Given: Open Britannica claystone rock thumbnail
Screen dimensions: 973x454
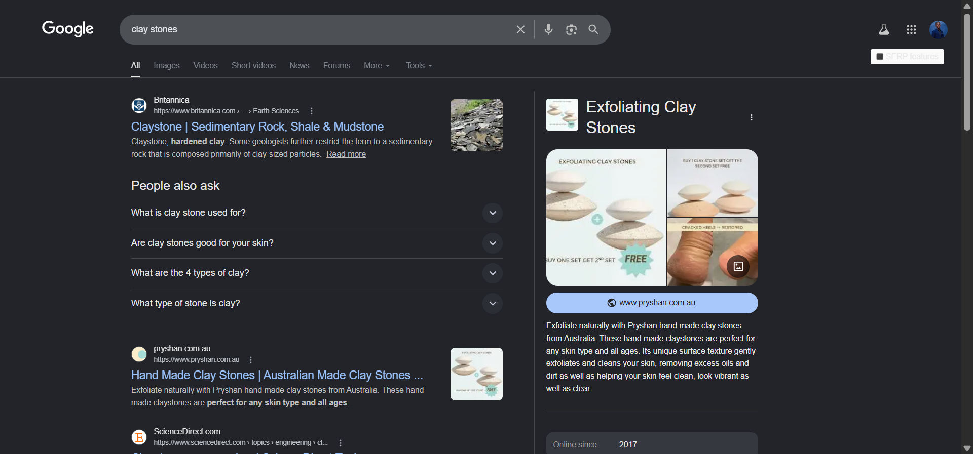Looking at the screenshot, I should (x=476, y=126).
